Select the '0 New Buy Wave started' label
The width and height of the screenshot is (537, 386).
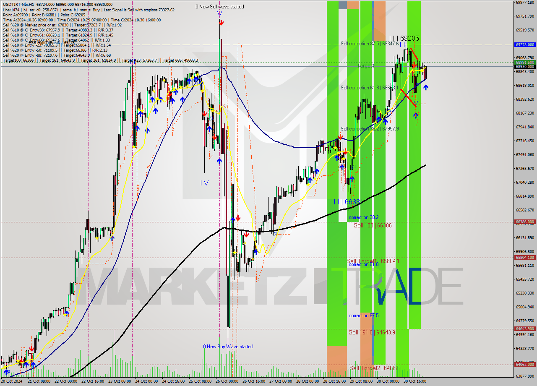pyautogui.click(x=228, y=347)
